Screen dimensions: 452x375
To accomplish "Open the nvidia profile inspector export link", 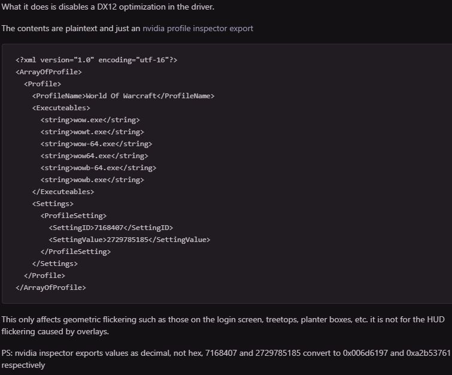I will pos(198,28).
